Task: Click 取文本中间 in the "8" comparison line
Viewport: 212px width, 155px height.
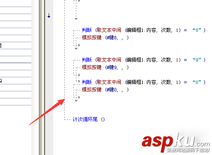Action: (x=109, y=30)
